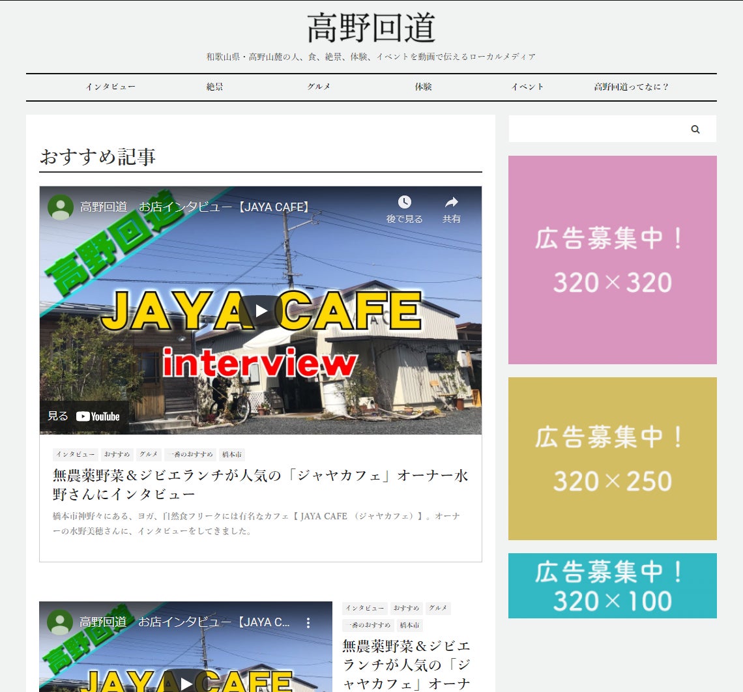The image size is (743, 692).
Task: Click 一番のおすすめ tag on second article
Action: 368,625
